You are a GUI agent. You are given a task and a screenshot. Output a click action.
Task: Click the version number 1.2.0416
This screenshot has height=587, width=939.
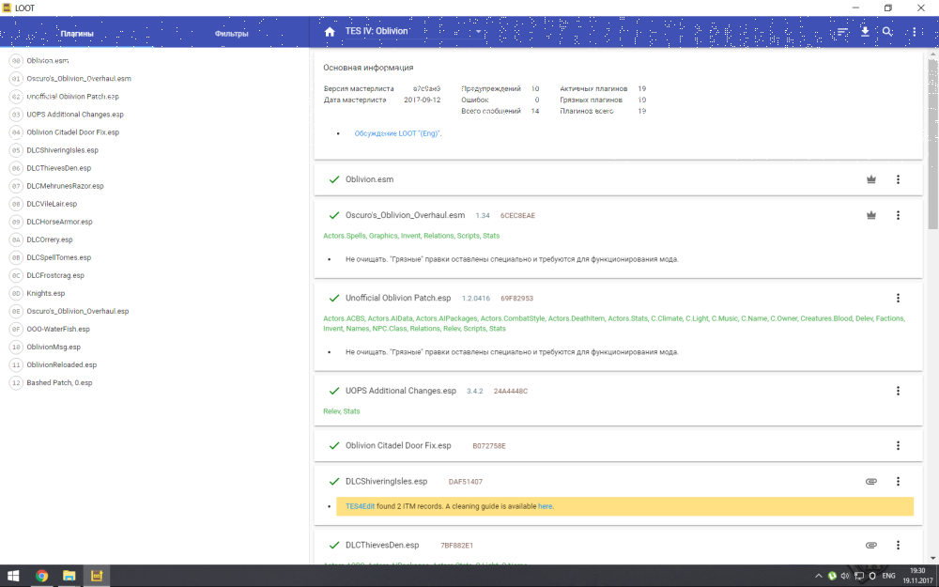click(x=475, y=299)
